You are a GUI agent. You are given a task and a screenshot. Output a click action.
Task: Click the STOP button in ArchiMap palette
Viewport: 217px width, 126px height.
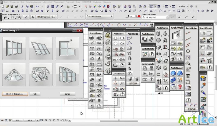click(133, 84)
